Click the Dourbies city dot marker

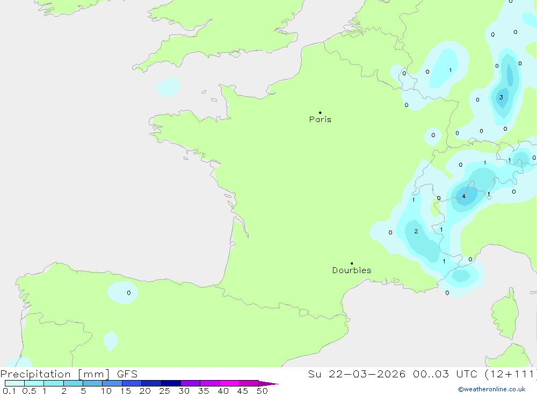click(x=352, y=263)
